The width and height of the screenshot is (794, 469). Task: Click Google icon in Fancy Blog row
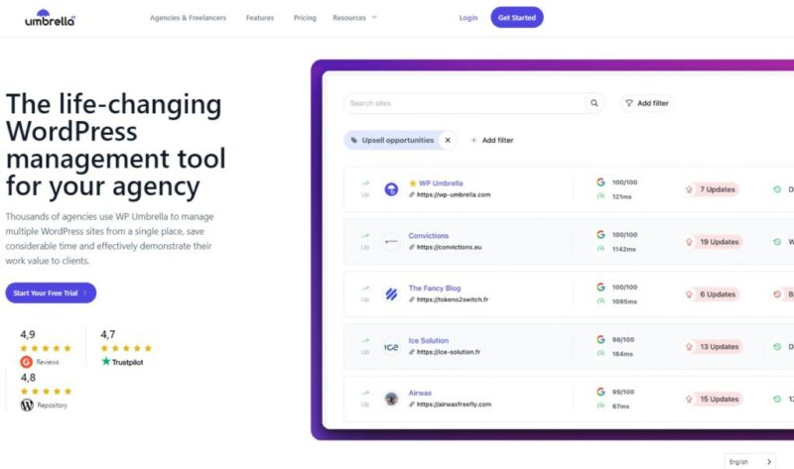[x=600, y=287]
